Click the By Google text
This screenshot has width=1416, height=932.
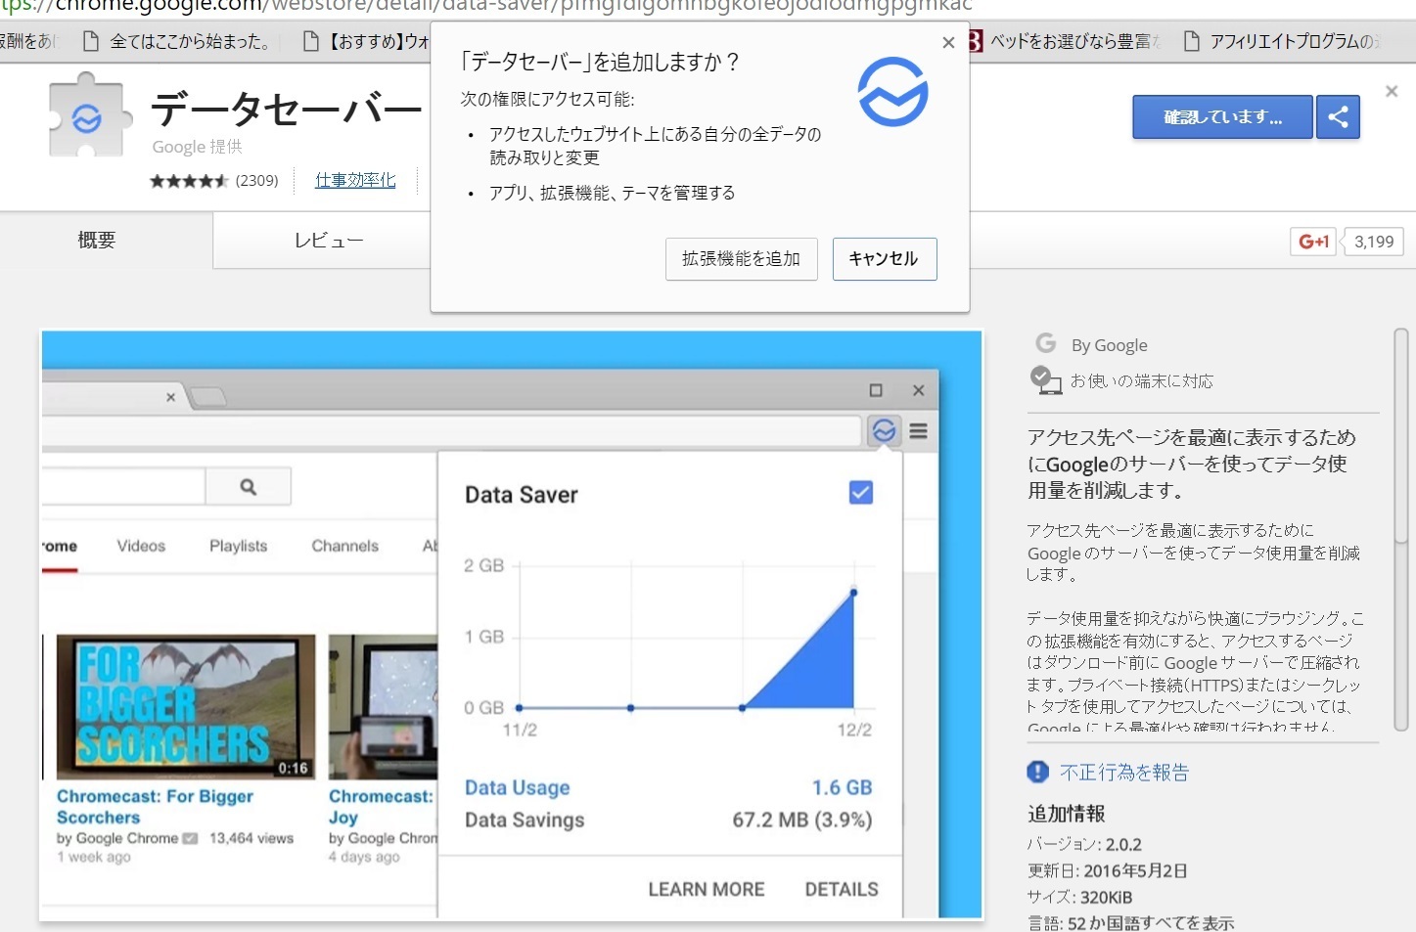point(1110,345)
